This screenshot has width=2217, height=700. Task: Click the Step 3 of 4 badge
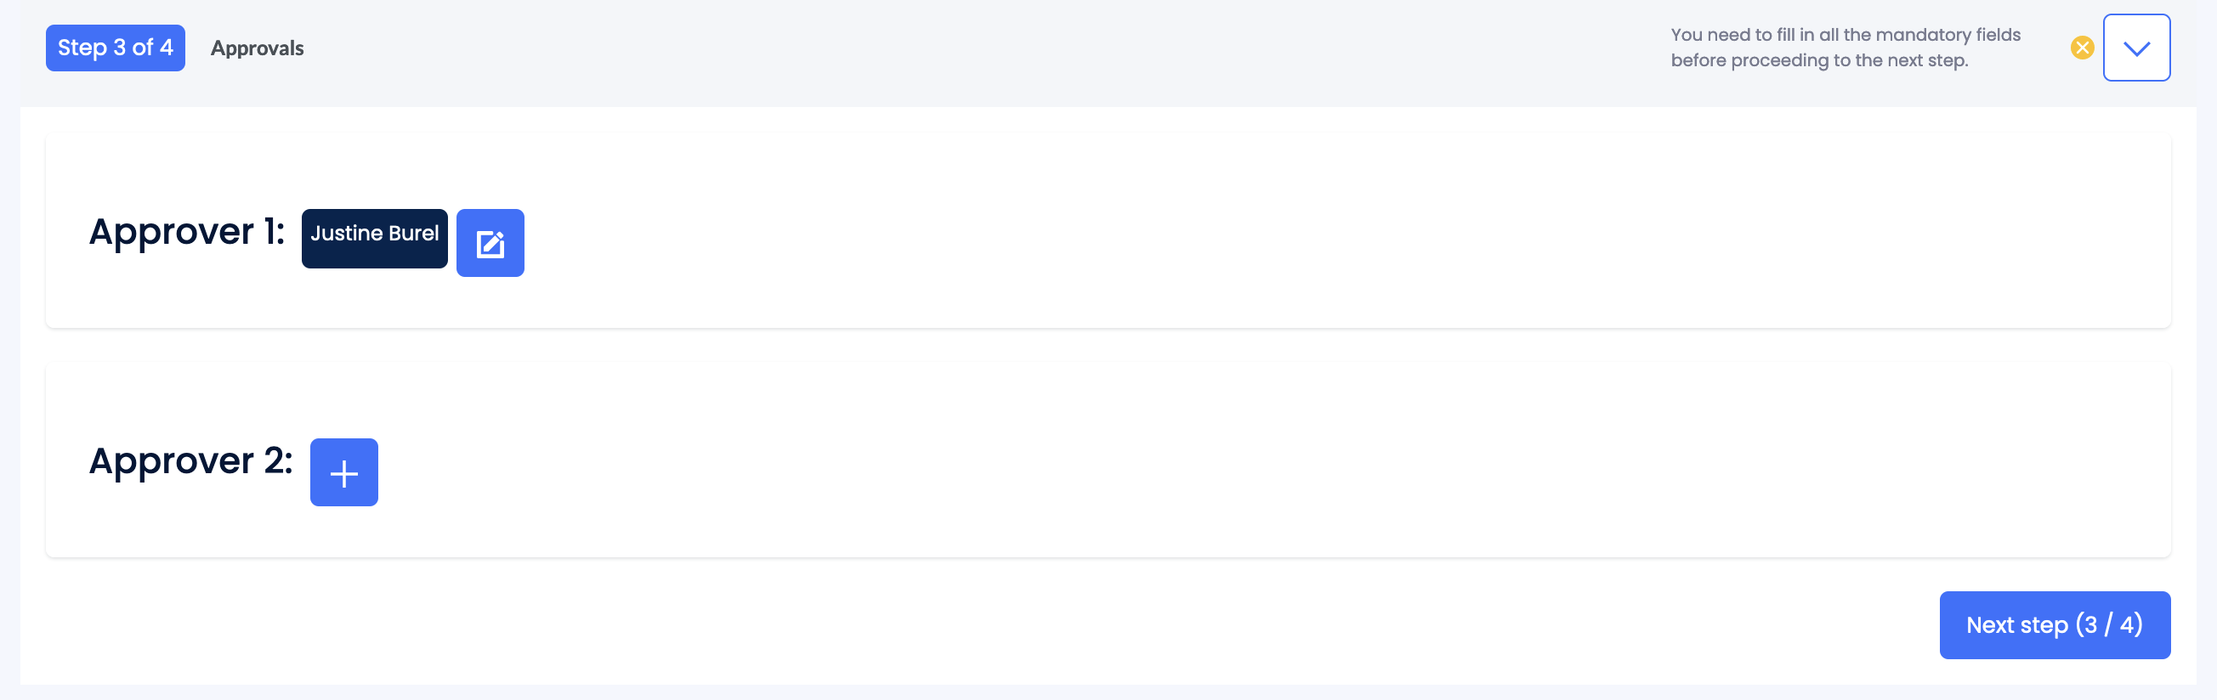click(116, 48)
